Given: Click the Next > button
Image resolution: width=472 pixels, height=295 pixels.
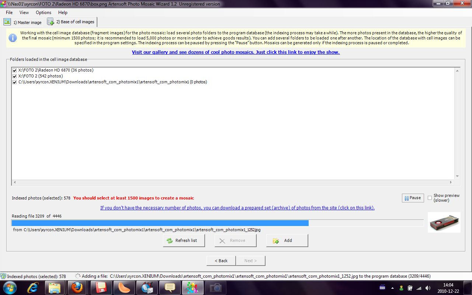Looking at the screenshot, I should coord(250,261).
